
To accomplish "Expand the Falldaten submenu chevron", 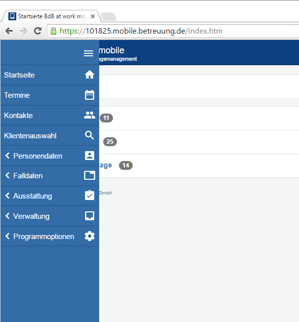I will [x=7, y=176].
